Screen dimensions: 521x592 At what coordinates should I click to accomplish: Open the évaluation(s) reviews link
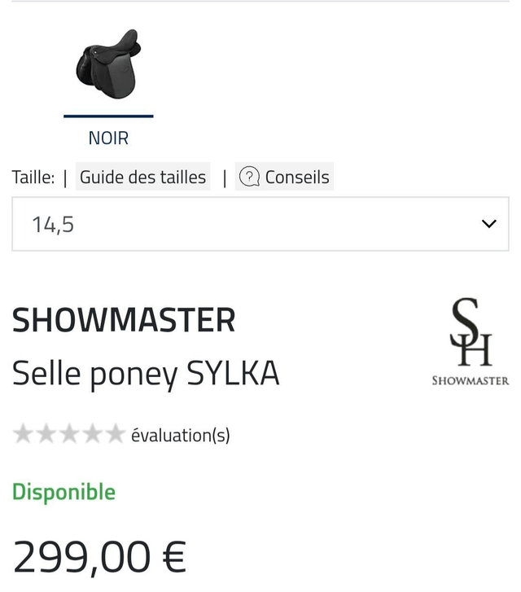tap(181, 436)
